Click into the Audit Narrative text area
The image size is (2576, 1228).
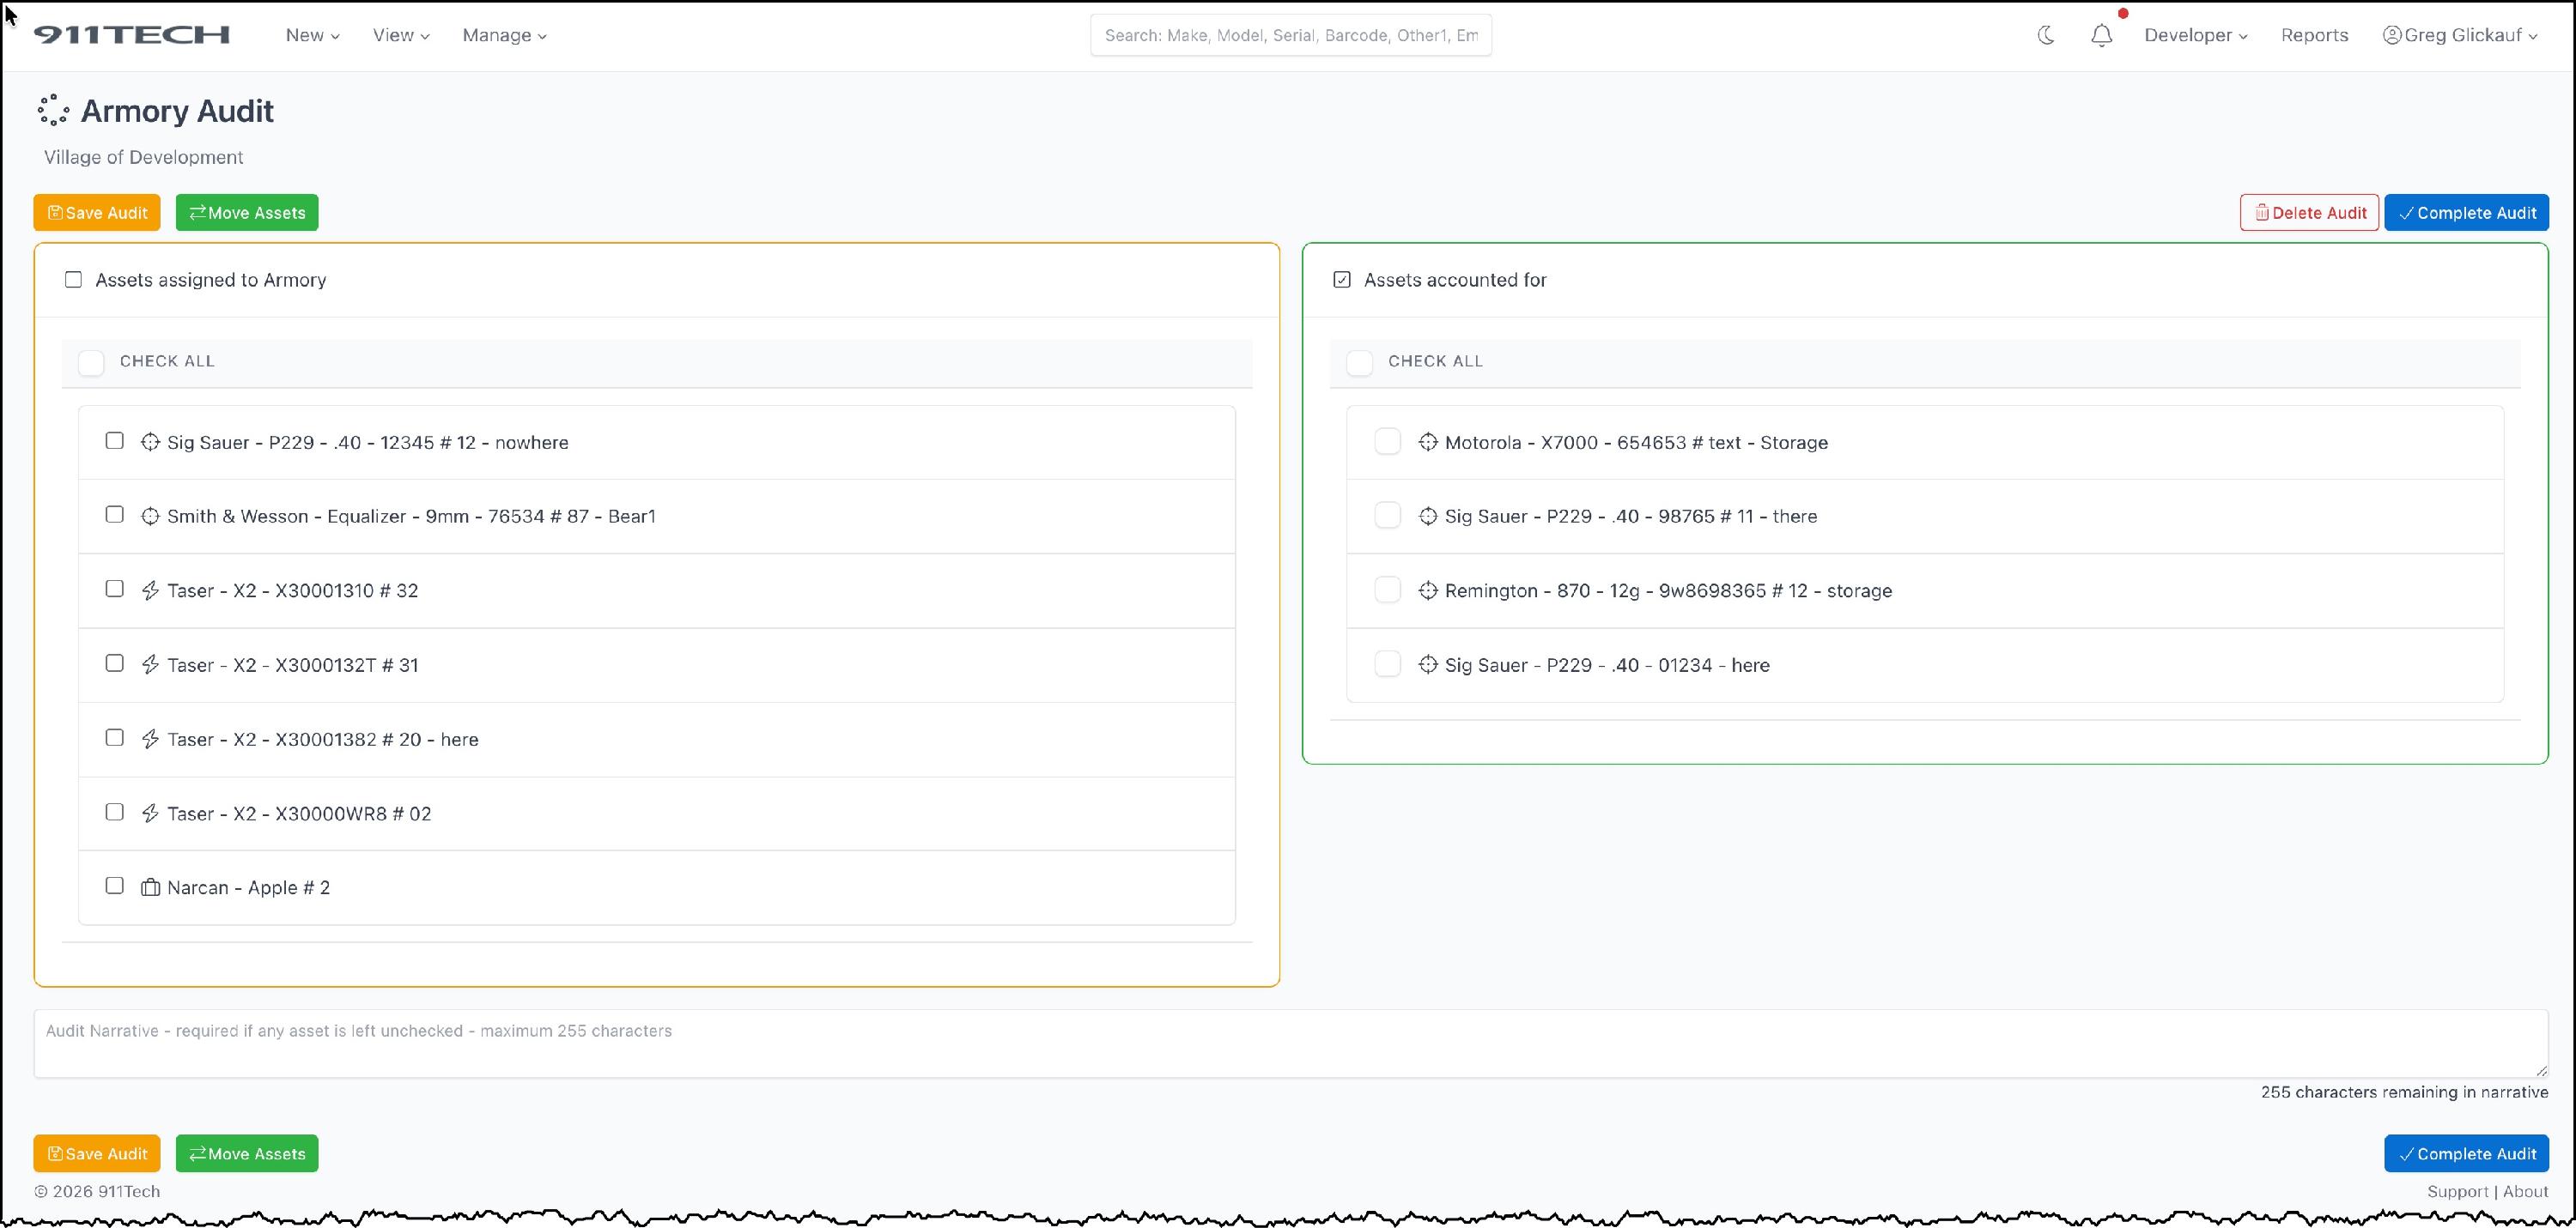click(1290, 1044)
